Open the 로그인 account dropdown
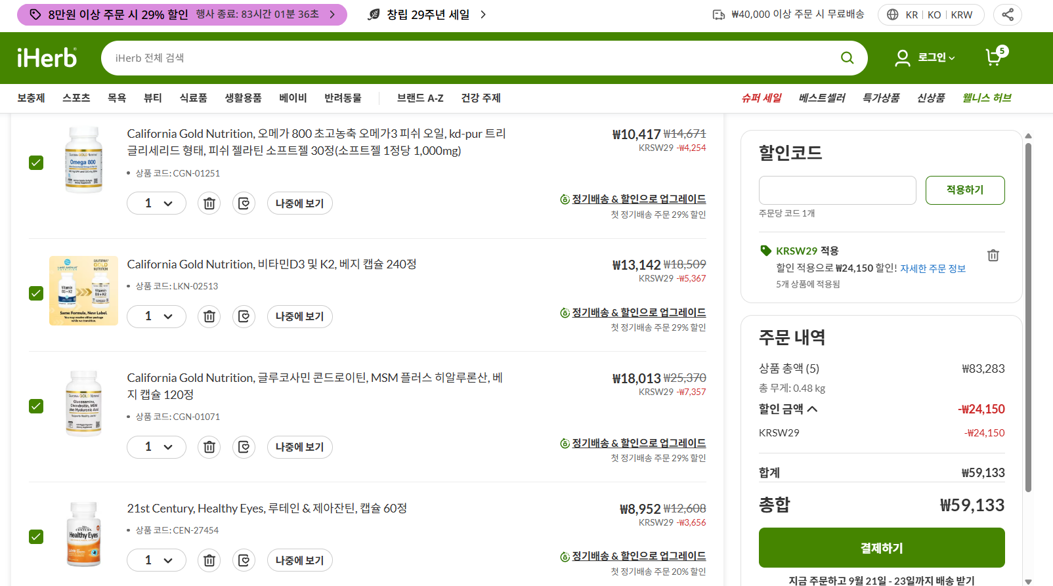1053x586 pixels. tap(926, 58)
